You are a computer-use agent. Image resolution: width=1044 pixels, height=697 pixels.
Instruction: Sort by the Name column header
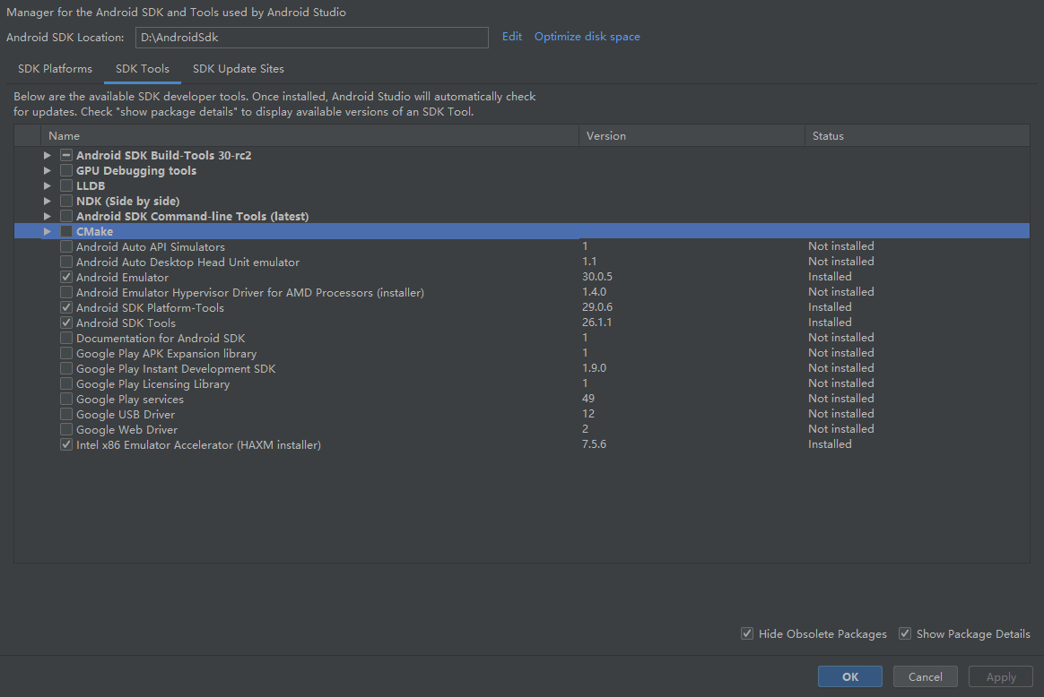(309, 135)
